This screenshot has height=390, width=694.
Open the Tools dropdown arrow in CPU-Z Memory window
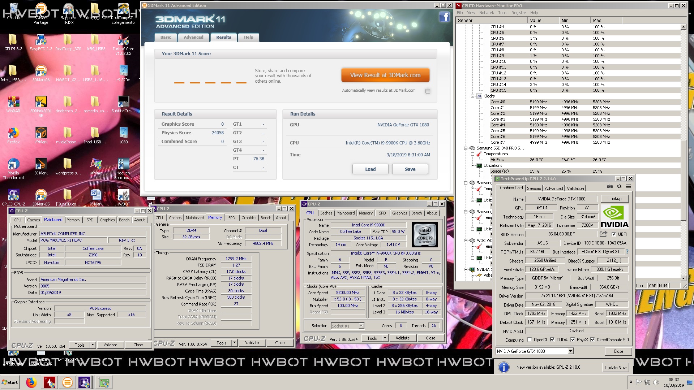pos(234,343)
